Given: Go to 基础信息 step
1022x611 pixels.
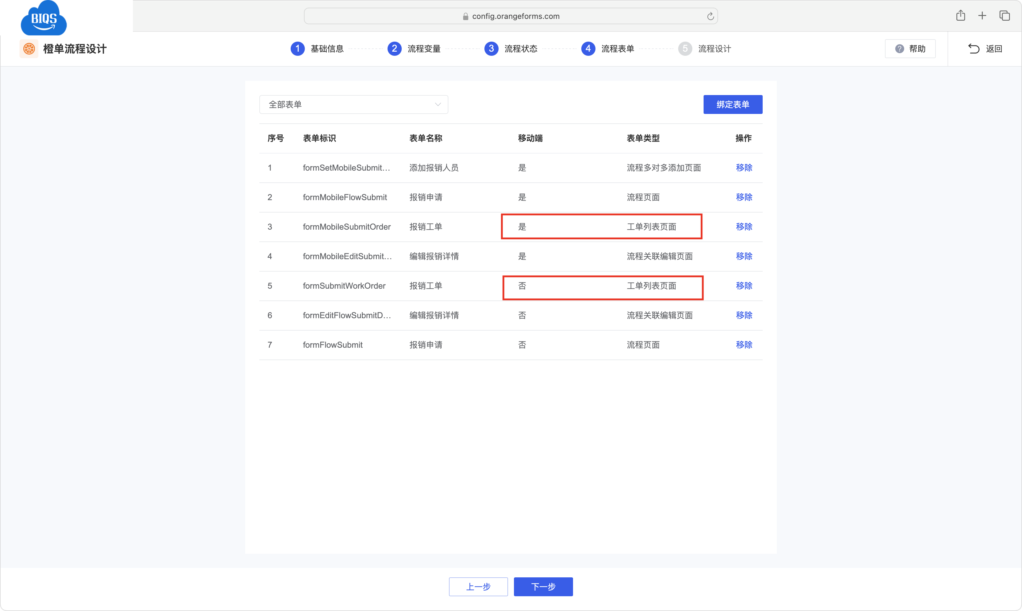Looking at the screenshot, I should tap(327, 49).
